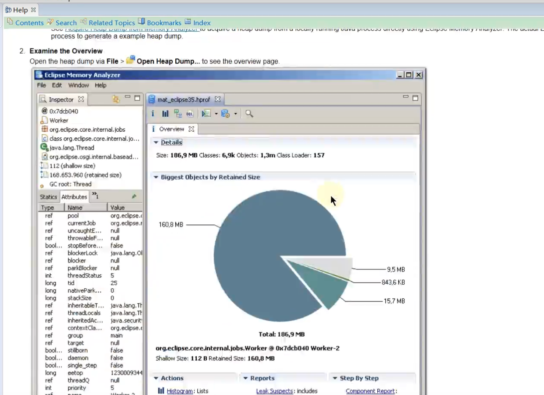Click the GC root Thread icon
The width and height of the screenshot is (544, 395).
click(x=42, y=185)
